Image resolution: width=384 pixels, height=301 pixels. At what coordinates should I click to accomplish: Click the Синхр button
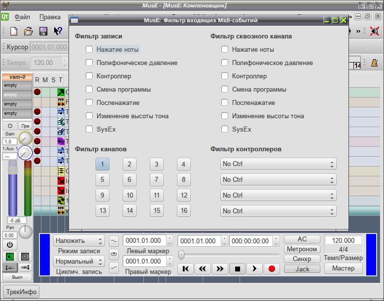click(x=302, y=259)
